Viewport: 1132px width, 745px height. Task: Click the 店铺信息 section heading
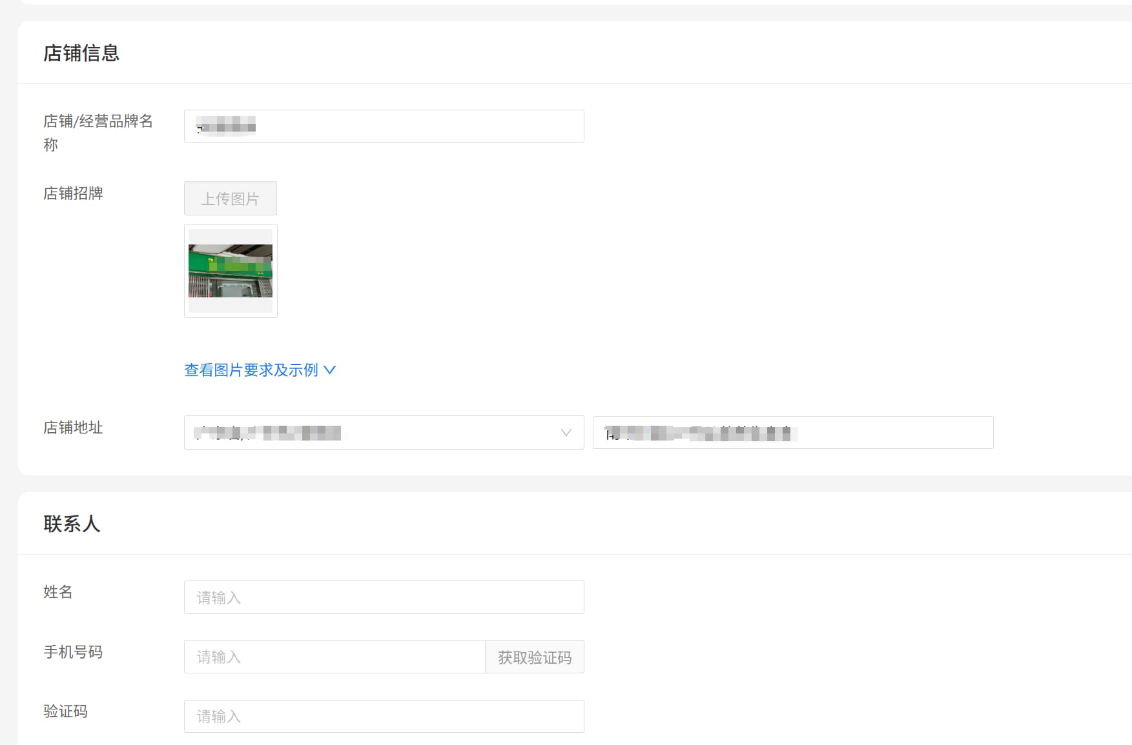coord(81,53)
